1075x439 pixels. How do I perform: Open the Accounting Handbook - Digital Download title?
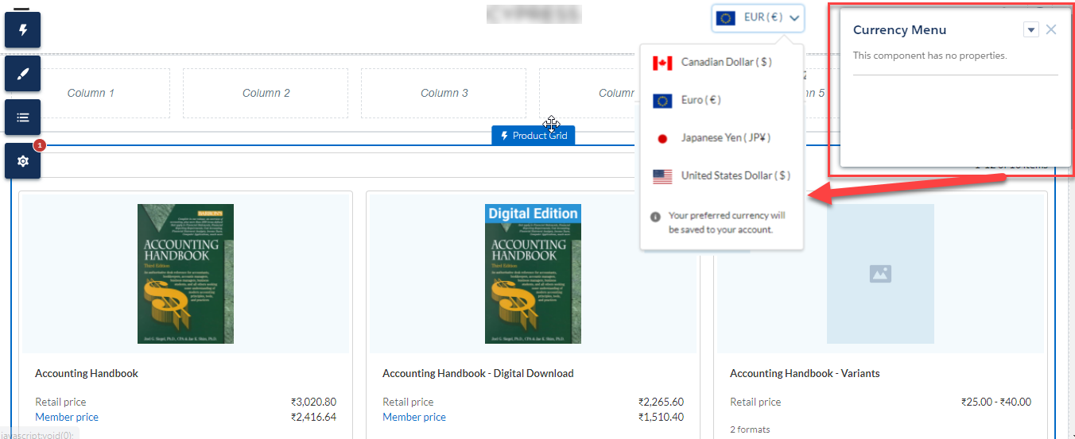point(477,373)
